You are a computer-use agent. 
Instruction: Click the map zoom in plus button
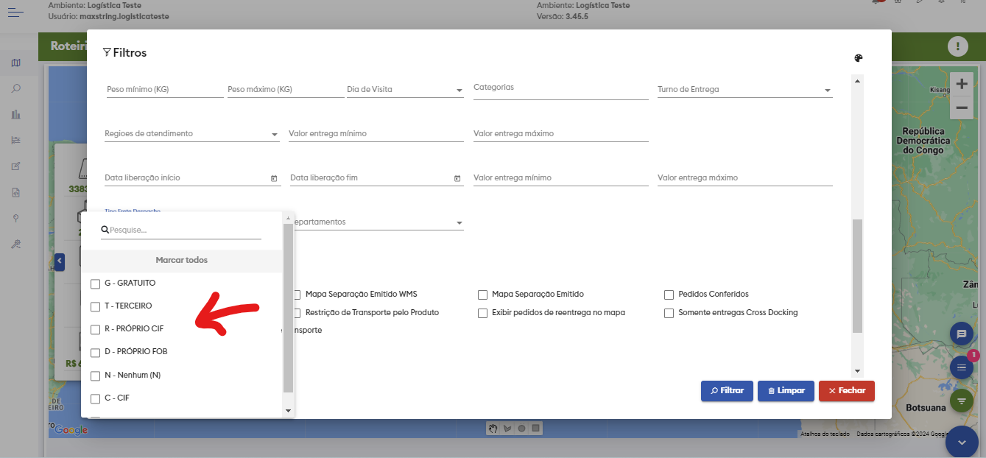pos(961,84)
